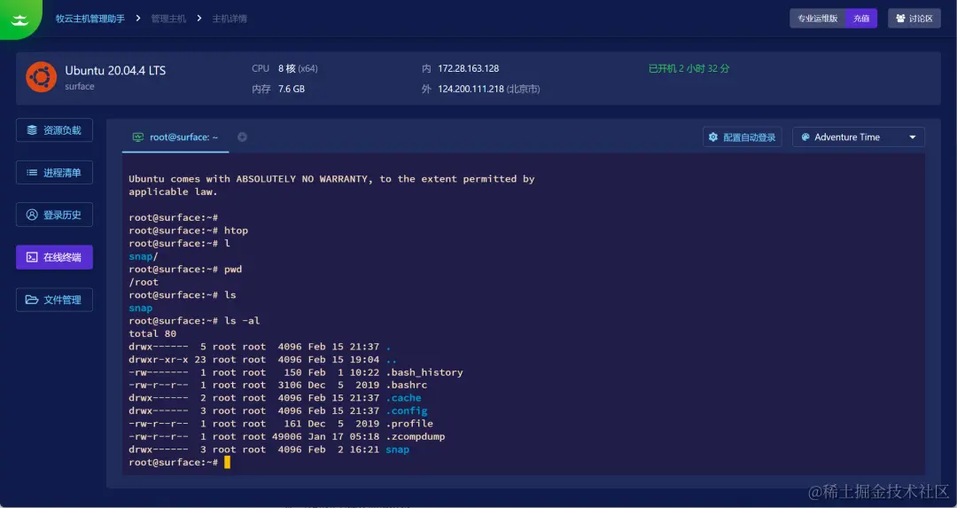The height and width of the screenshot is (508, 957).
Task: Click the terminal prompt cursor to focus input
Action: coord(227,462)
